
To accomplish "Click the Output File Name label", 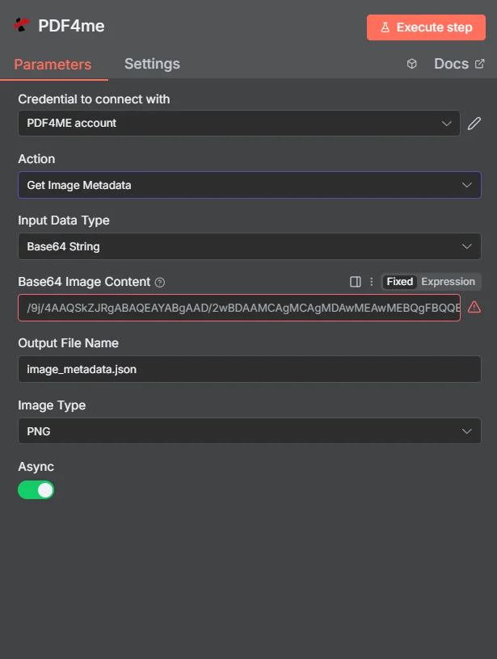I will pos(68,343).
